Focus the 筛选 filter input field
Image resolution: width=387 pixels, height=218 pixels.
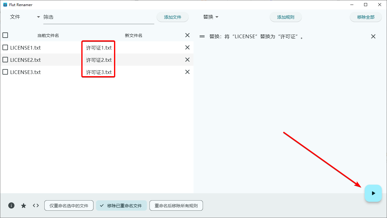[98, 17]
